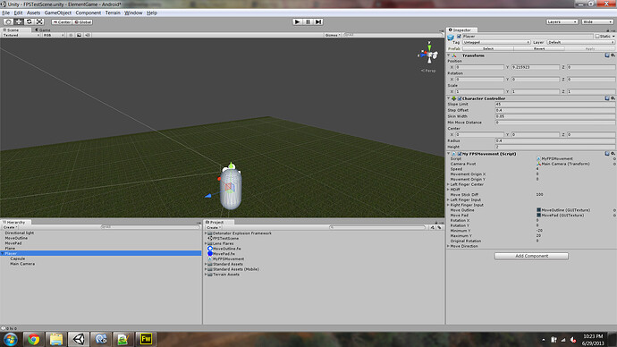Select the Hand tool in toolbar
The height and width of the screenshot is (347, 617).
(8, 22)
